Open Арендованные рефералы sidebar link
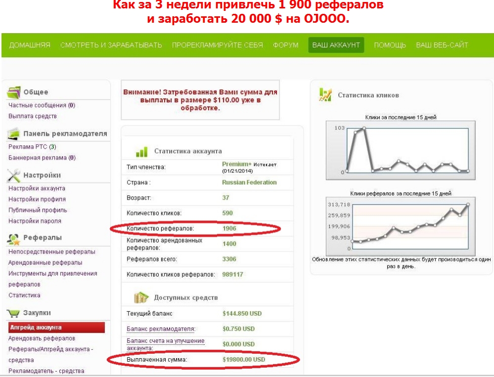This screenshot has height=377, width=494. pos(45,262)
